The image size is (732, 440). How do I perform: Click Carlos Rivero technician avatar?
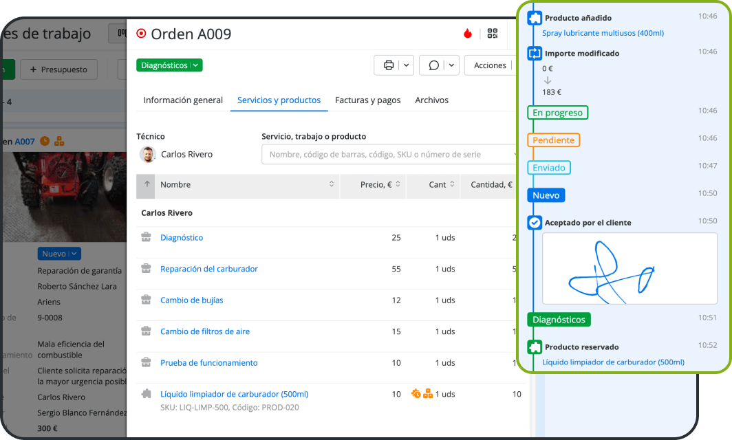(x=147, y=154)
